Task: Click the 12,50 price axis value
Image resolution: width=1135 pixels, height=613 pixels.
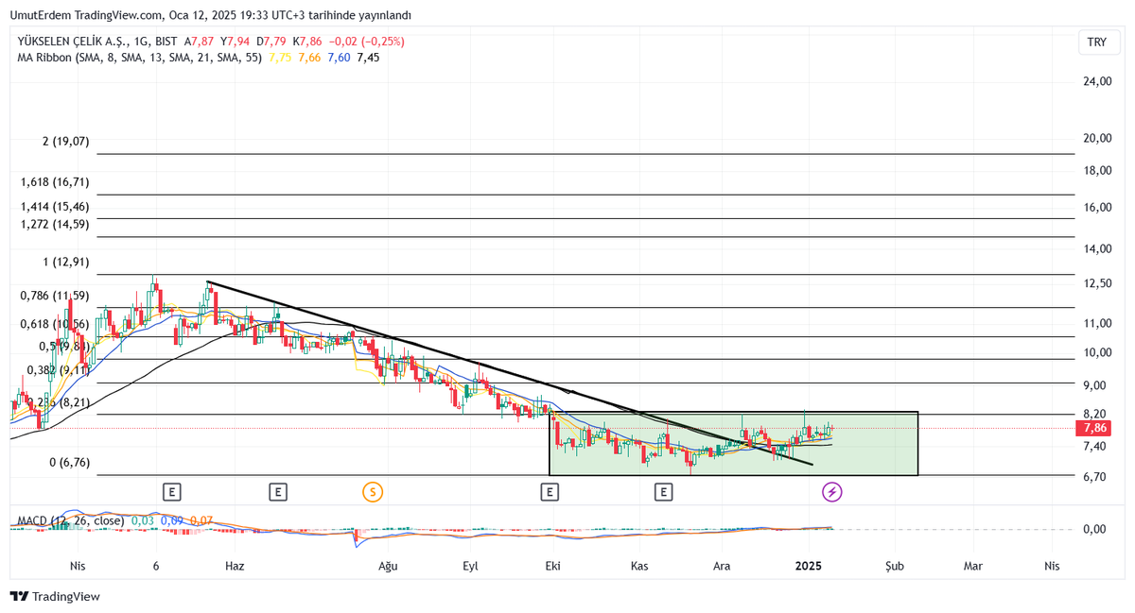Action: [x=1097, y=284]
